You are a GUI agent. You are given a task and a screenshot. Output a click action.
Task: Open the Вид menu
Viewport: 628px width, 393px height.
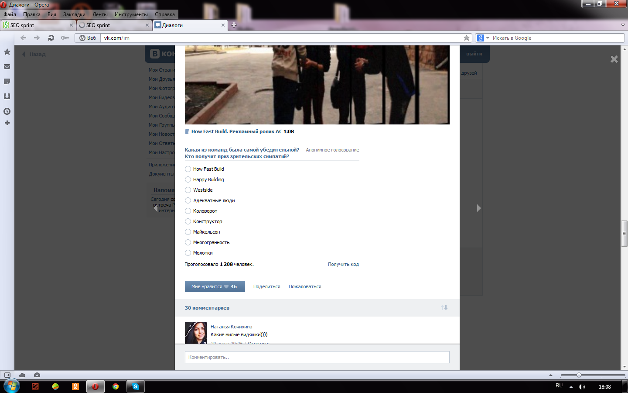click(52, 14)
